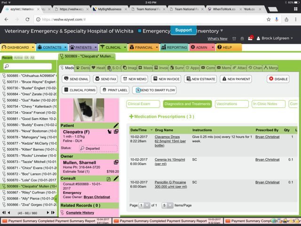Switch record filter to Active
The height and width of the screenshot is (226, 301).
18,58
